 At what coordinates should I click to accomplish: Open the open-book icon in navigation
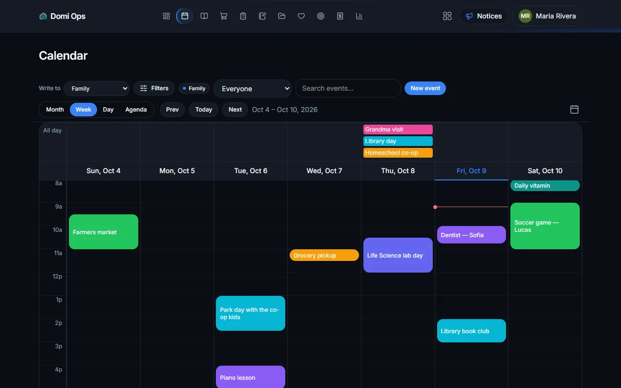click(204, 16)
